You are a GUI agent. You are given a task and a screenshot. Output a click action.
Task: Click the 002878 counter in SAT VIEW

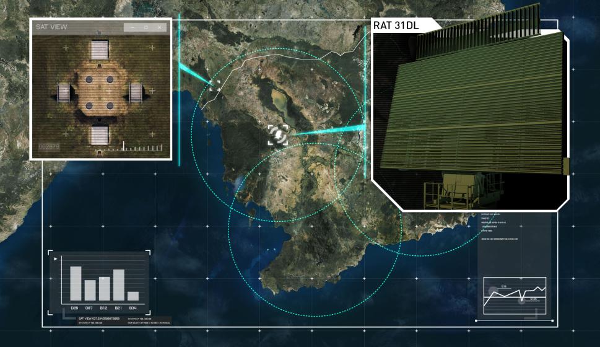50,147
